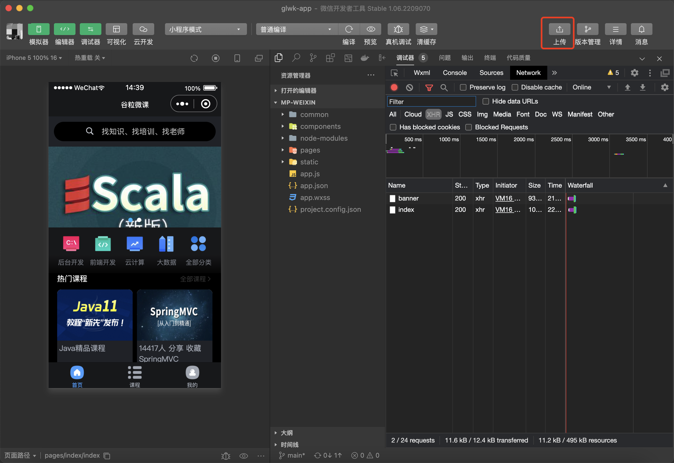Tap 全部课程 link in simulator

195,279
